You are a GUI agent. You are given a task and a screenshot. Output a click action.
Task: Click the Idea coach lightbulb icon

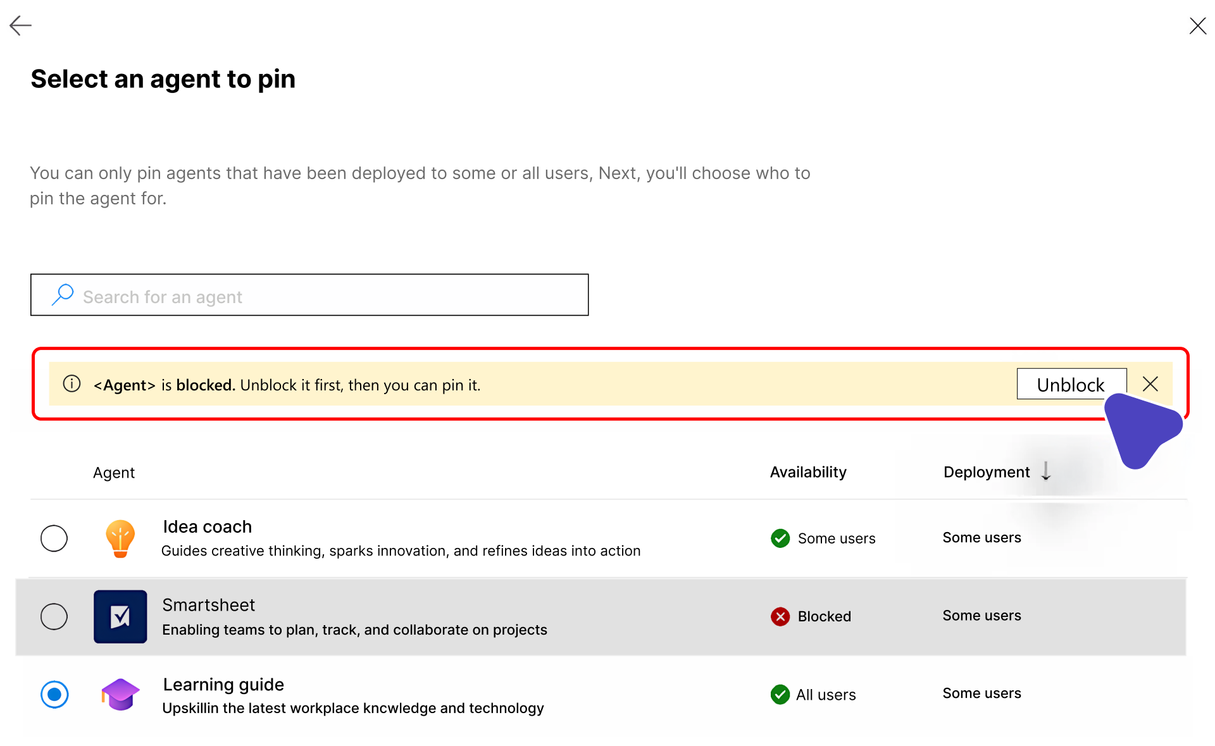tap(120, 538)
